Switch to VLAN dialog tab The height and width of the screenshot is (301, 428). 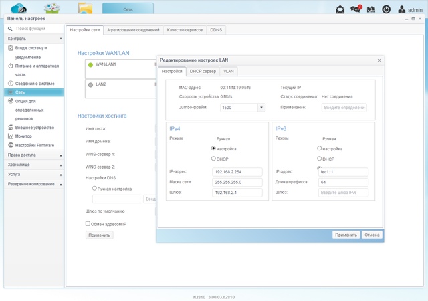click(x=229, y=72)
